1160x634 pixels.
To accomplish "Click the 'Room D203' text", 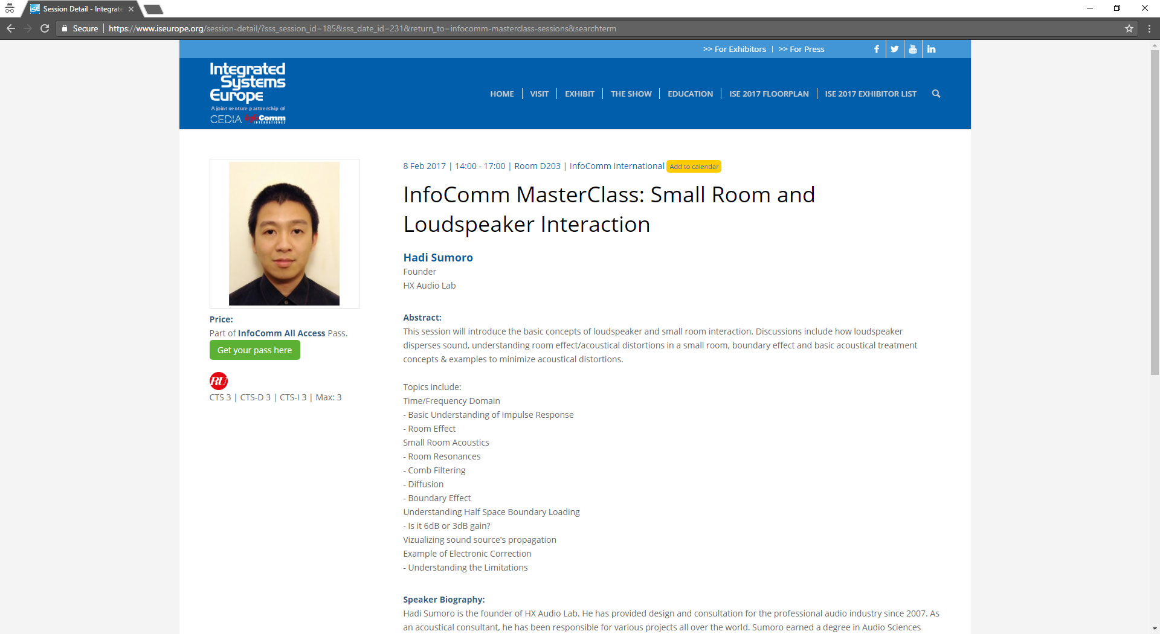I will click(x=538, y=166).
